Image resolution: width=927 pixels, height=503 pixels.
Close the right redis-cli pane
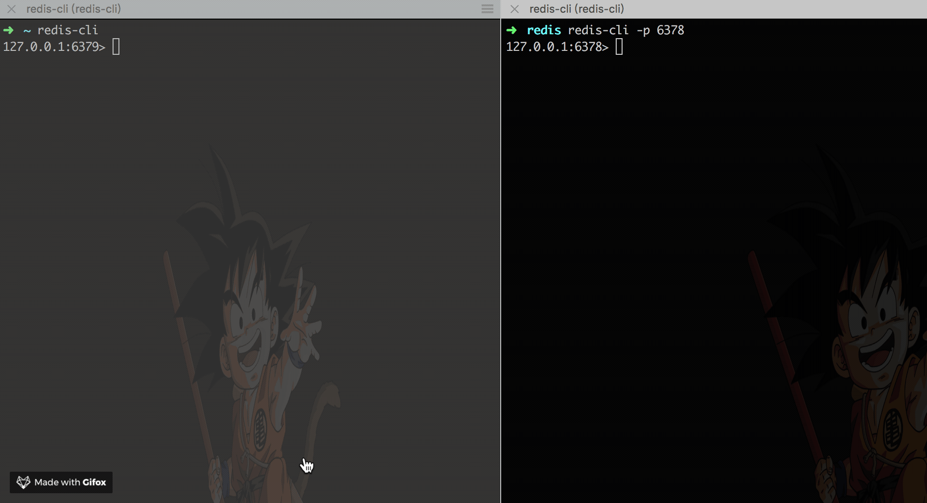[x=514, y=9]
